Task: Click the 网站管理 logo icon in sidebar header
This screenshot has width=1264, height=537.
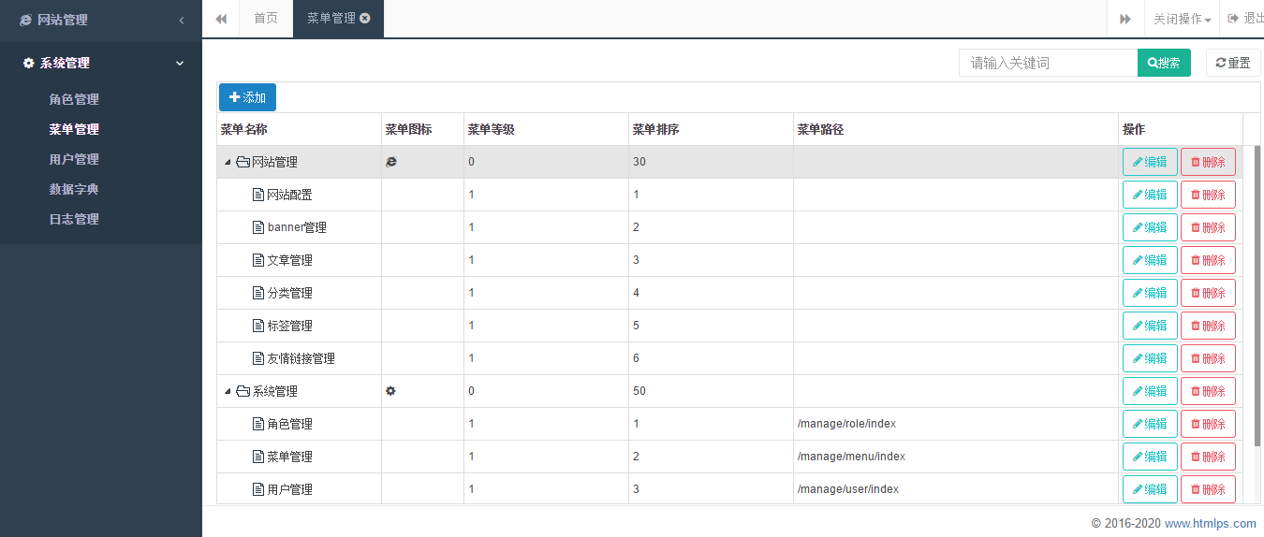Action: [x=26, y=20]
